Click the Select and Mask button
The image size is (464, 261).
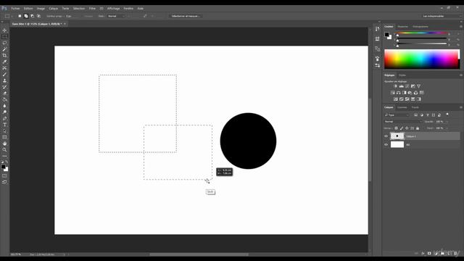186,16
